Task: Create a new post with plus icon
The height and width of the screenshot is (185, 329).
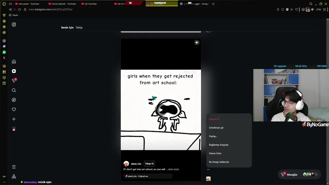Action: click(14, 119)
